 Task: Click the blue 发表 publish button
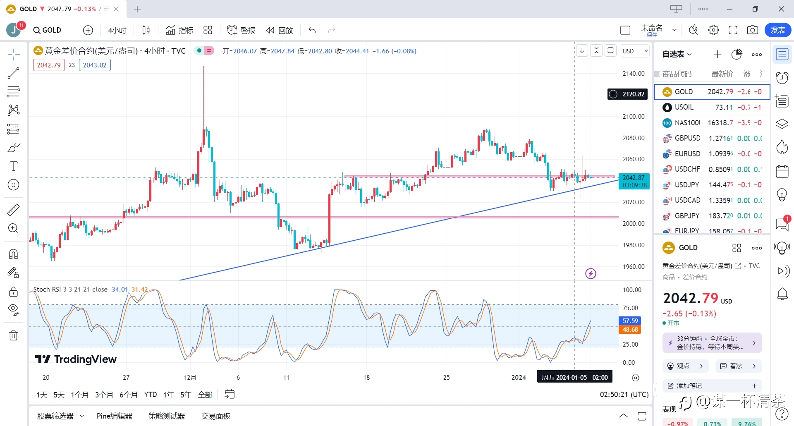point(778,30)
